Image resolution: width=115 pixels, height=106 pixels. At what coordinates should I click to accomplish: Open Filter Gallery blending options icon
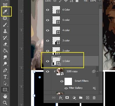click(x=94, y=88)
